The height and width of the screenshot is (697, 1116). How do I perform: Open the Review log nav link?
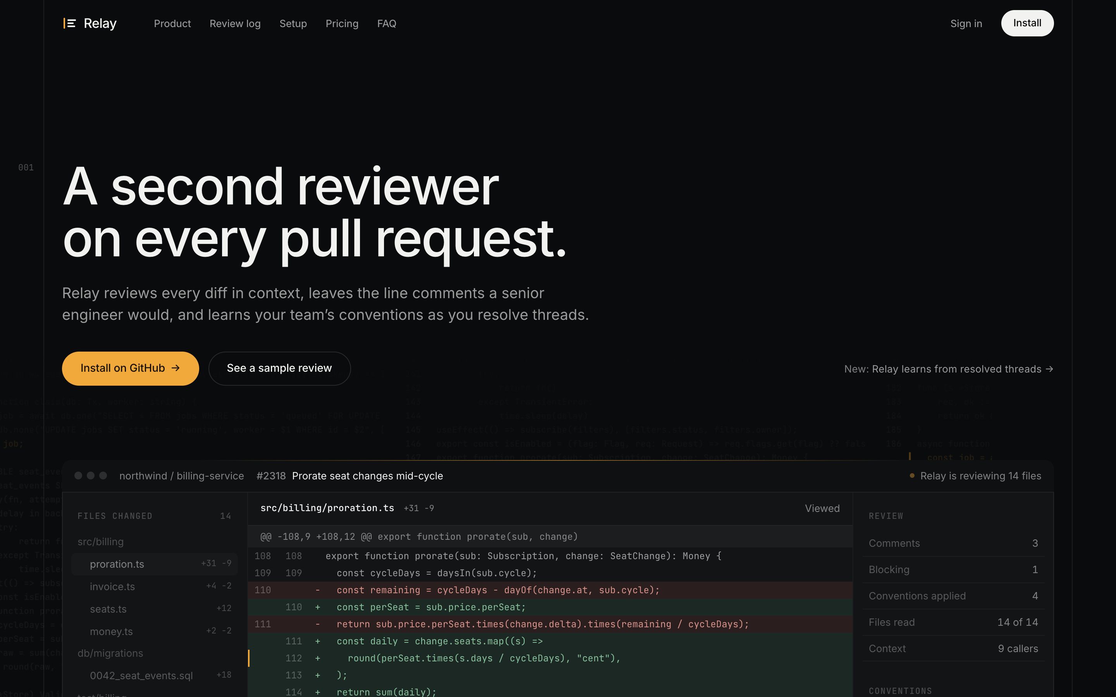[235, 24]
